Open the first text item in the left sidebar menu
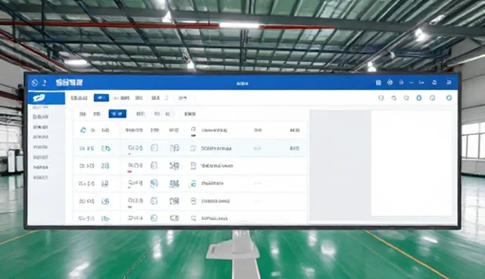Screen dimensions: 485x279 40,117
